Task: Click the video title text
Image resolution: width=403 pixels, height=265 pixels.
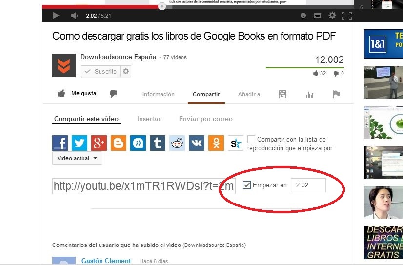Action: [x=194, y=36]
